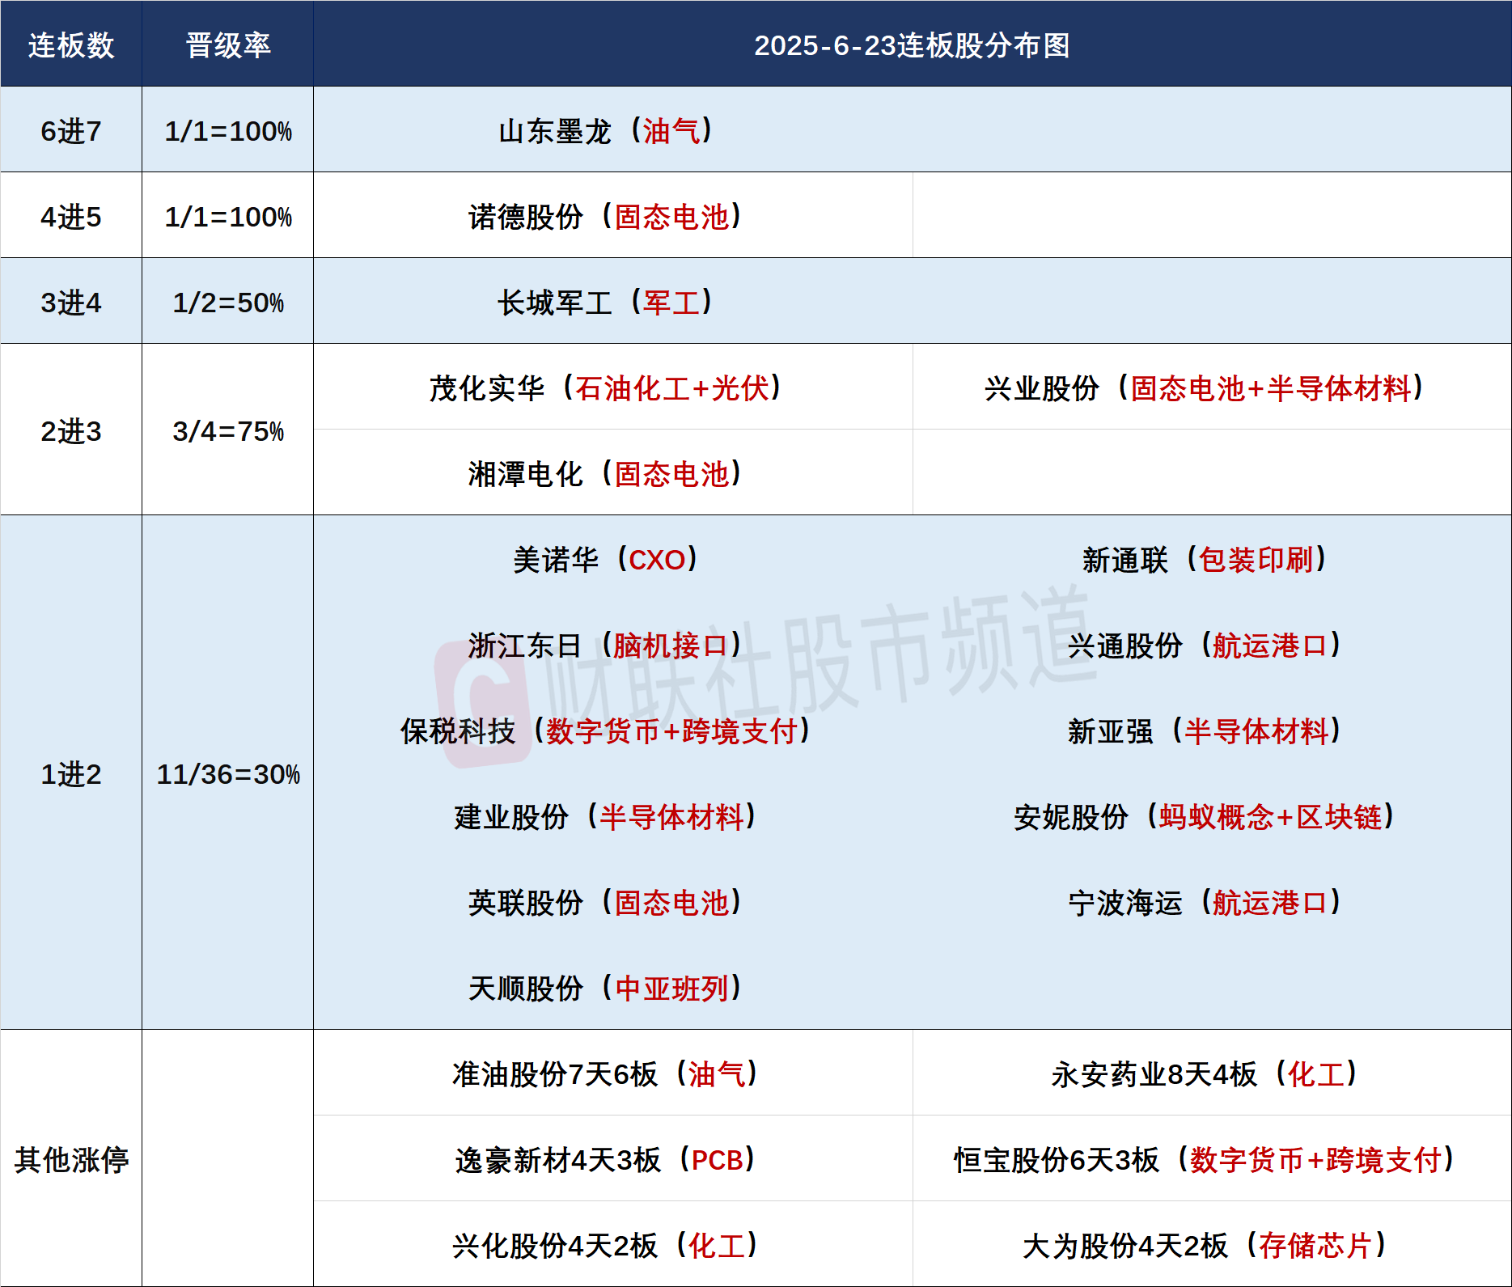This screenshot has height=1287, width=1512.
Task: Select the 诺德股份 (固态电池) entry
Action: coord(606,216)
